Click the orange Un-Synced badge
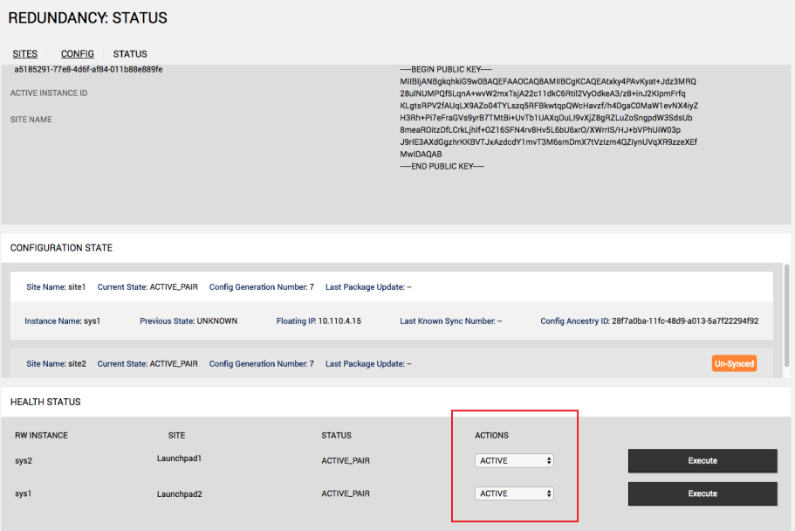This screenshot has width=795, height=531. (x=734, y=363)
